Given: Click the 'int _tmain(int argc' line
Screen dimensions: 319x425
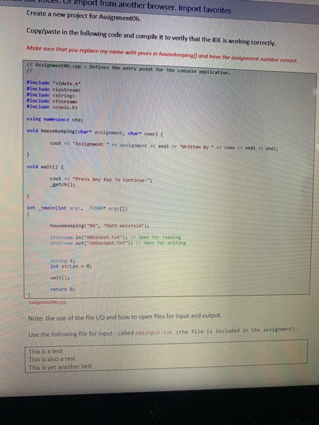Looking at the screenshot, I should pyautogui.click(x=77, y=208).
